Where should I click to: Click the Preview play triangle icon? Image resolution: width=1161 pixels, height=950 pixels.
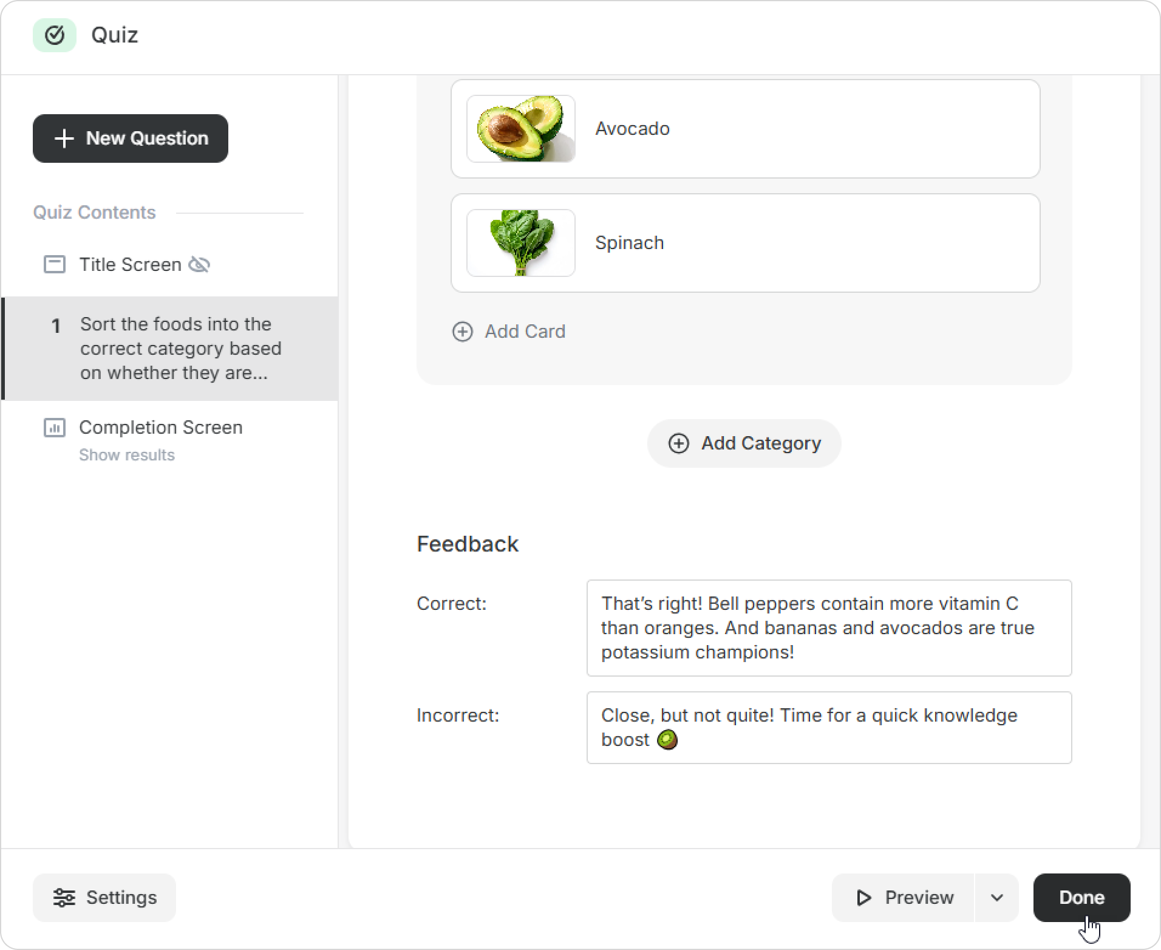coord(863,898)
